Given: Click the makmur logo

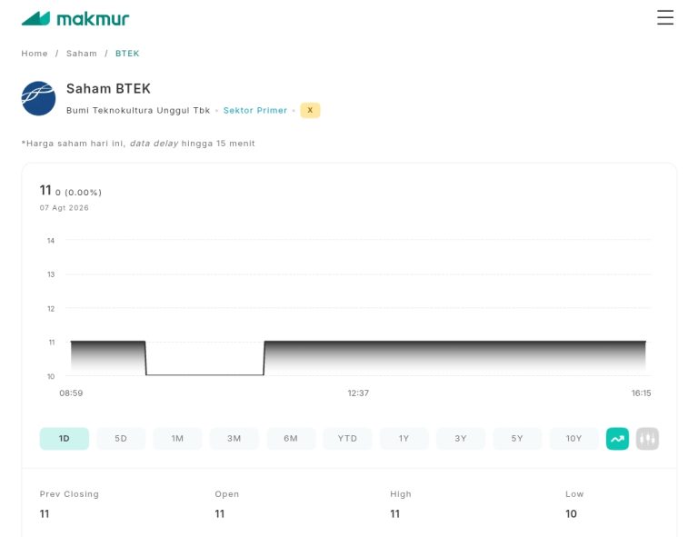Looking at the screenshot, I should 75,18.
